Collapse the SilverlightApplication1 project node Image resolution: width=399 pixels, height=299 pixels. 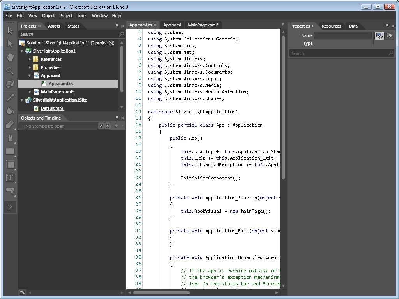pyautogui.click(x=22, y=51)
